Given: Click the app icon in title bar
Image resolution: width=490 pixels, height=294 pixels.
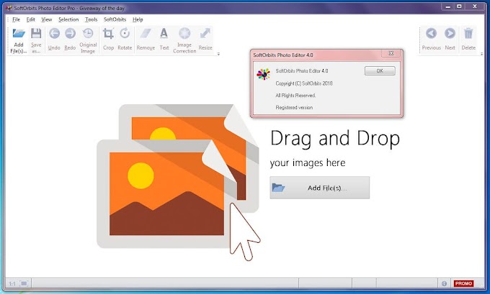Looking at the screenshot, I should [9, 8].
